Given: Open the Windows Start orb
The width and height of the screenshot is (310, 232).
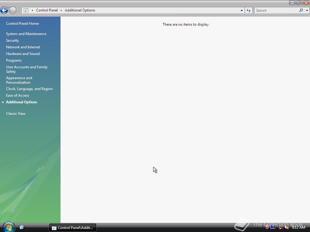Looking at the screenshot, I should click(9, 227).
